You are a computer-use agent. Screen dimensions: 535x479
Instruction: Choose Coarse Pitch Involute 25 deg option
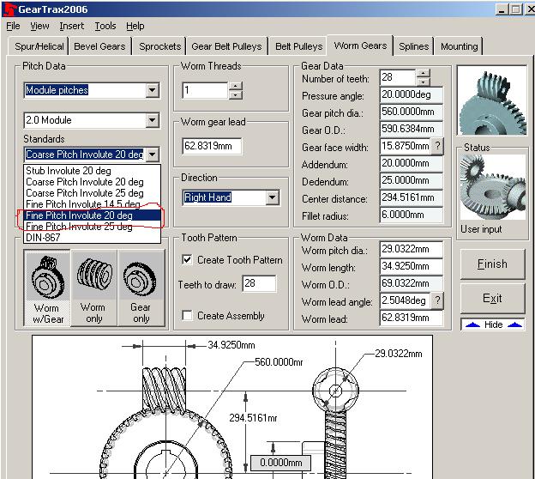tap(92, 193)
